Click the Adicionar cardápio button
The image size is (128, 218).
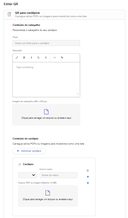tap(29, 151)
